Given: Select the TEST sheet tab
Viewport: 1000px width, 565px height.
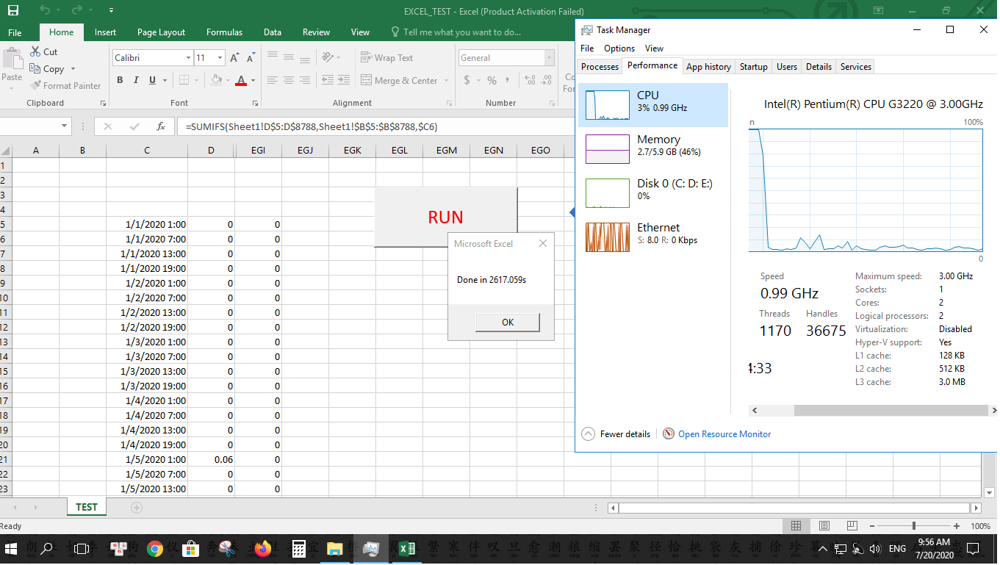Looking at the screenshot, I should [87, 507].
